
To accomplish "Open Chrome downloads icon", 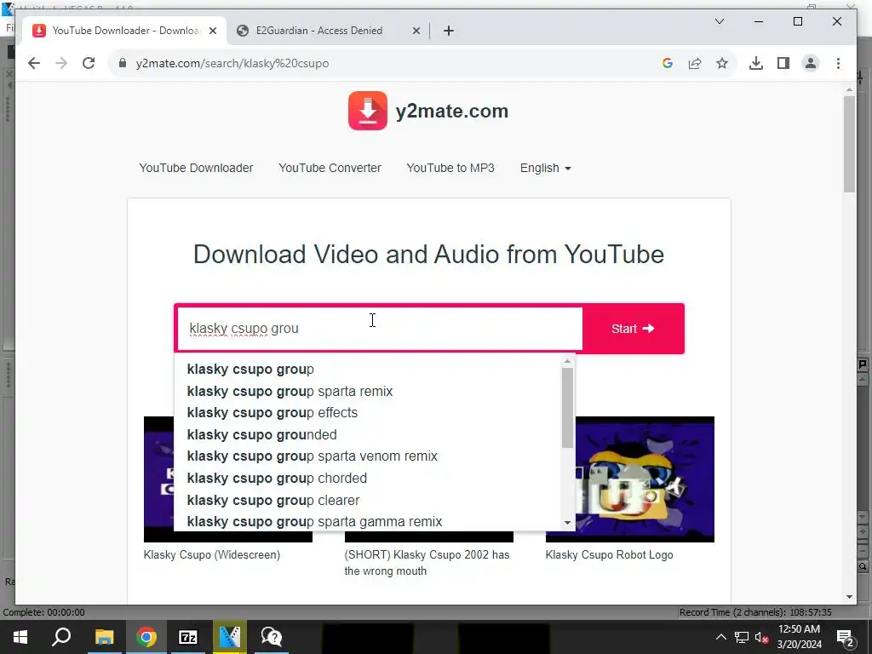I will (756, 63).
